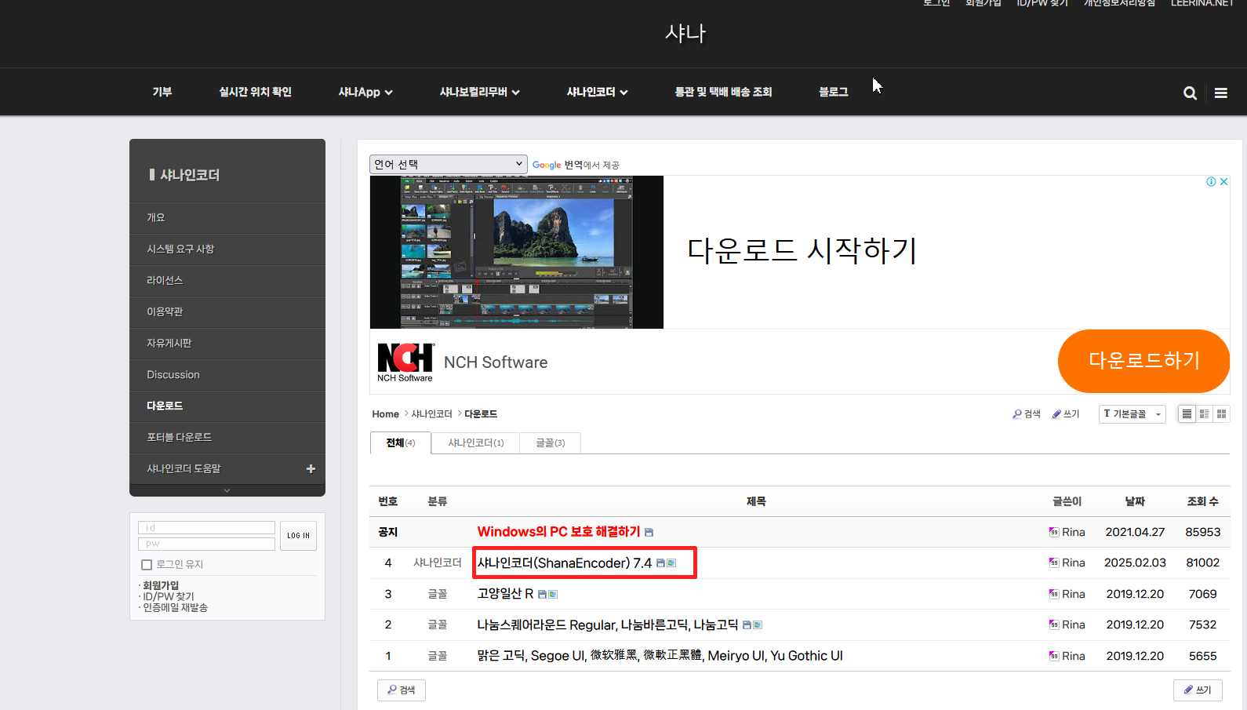The height and width of the screenshot is (710, 1247).
Task: Click the 쓰기 link beside the 기본글꼴 dropdown
Action: pos(1066,413)
